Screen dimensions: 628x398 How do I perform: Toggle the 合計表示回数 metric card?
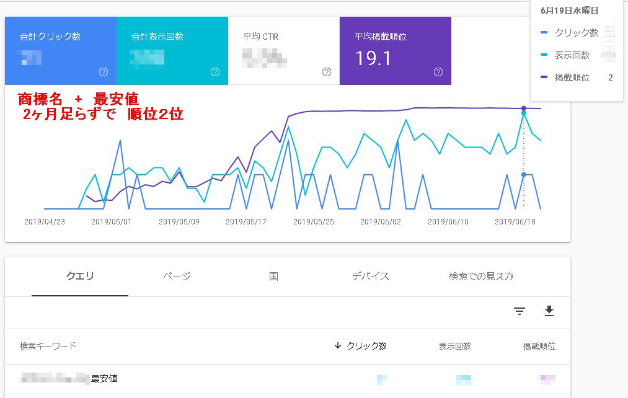(172, 51)
